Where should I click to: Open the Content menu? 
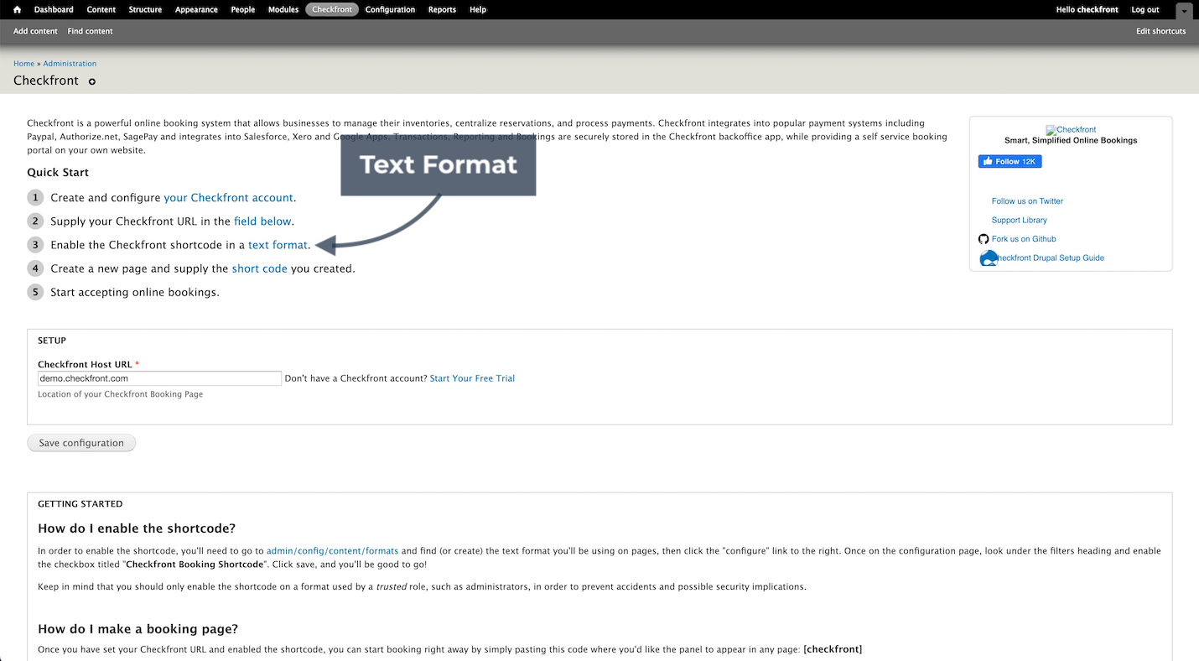[x=101, y=10]
